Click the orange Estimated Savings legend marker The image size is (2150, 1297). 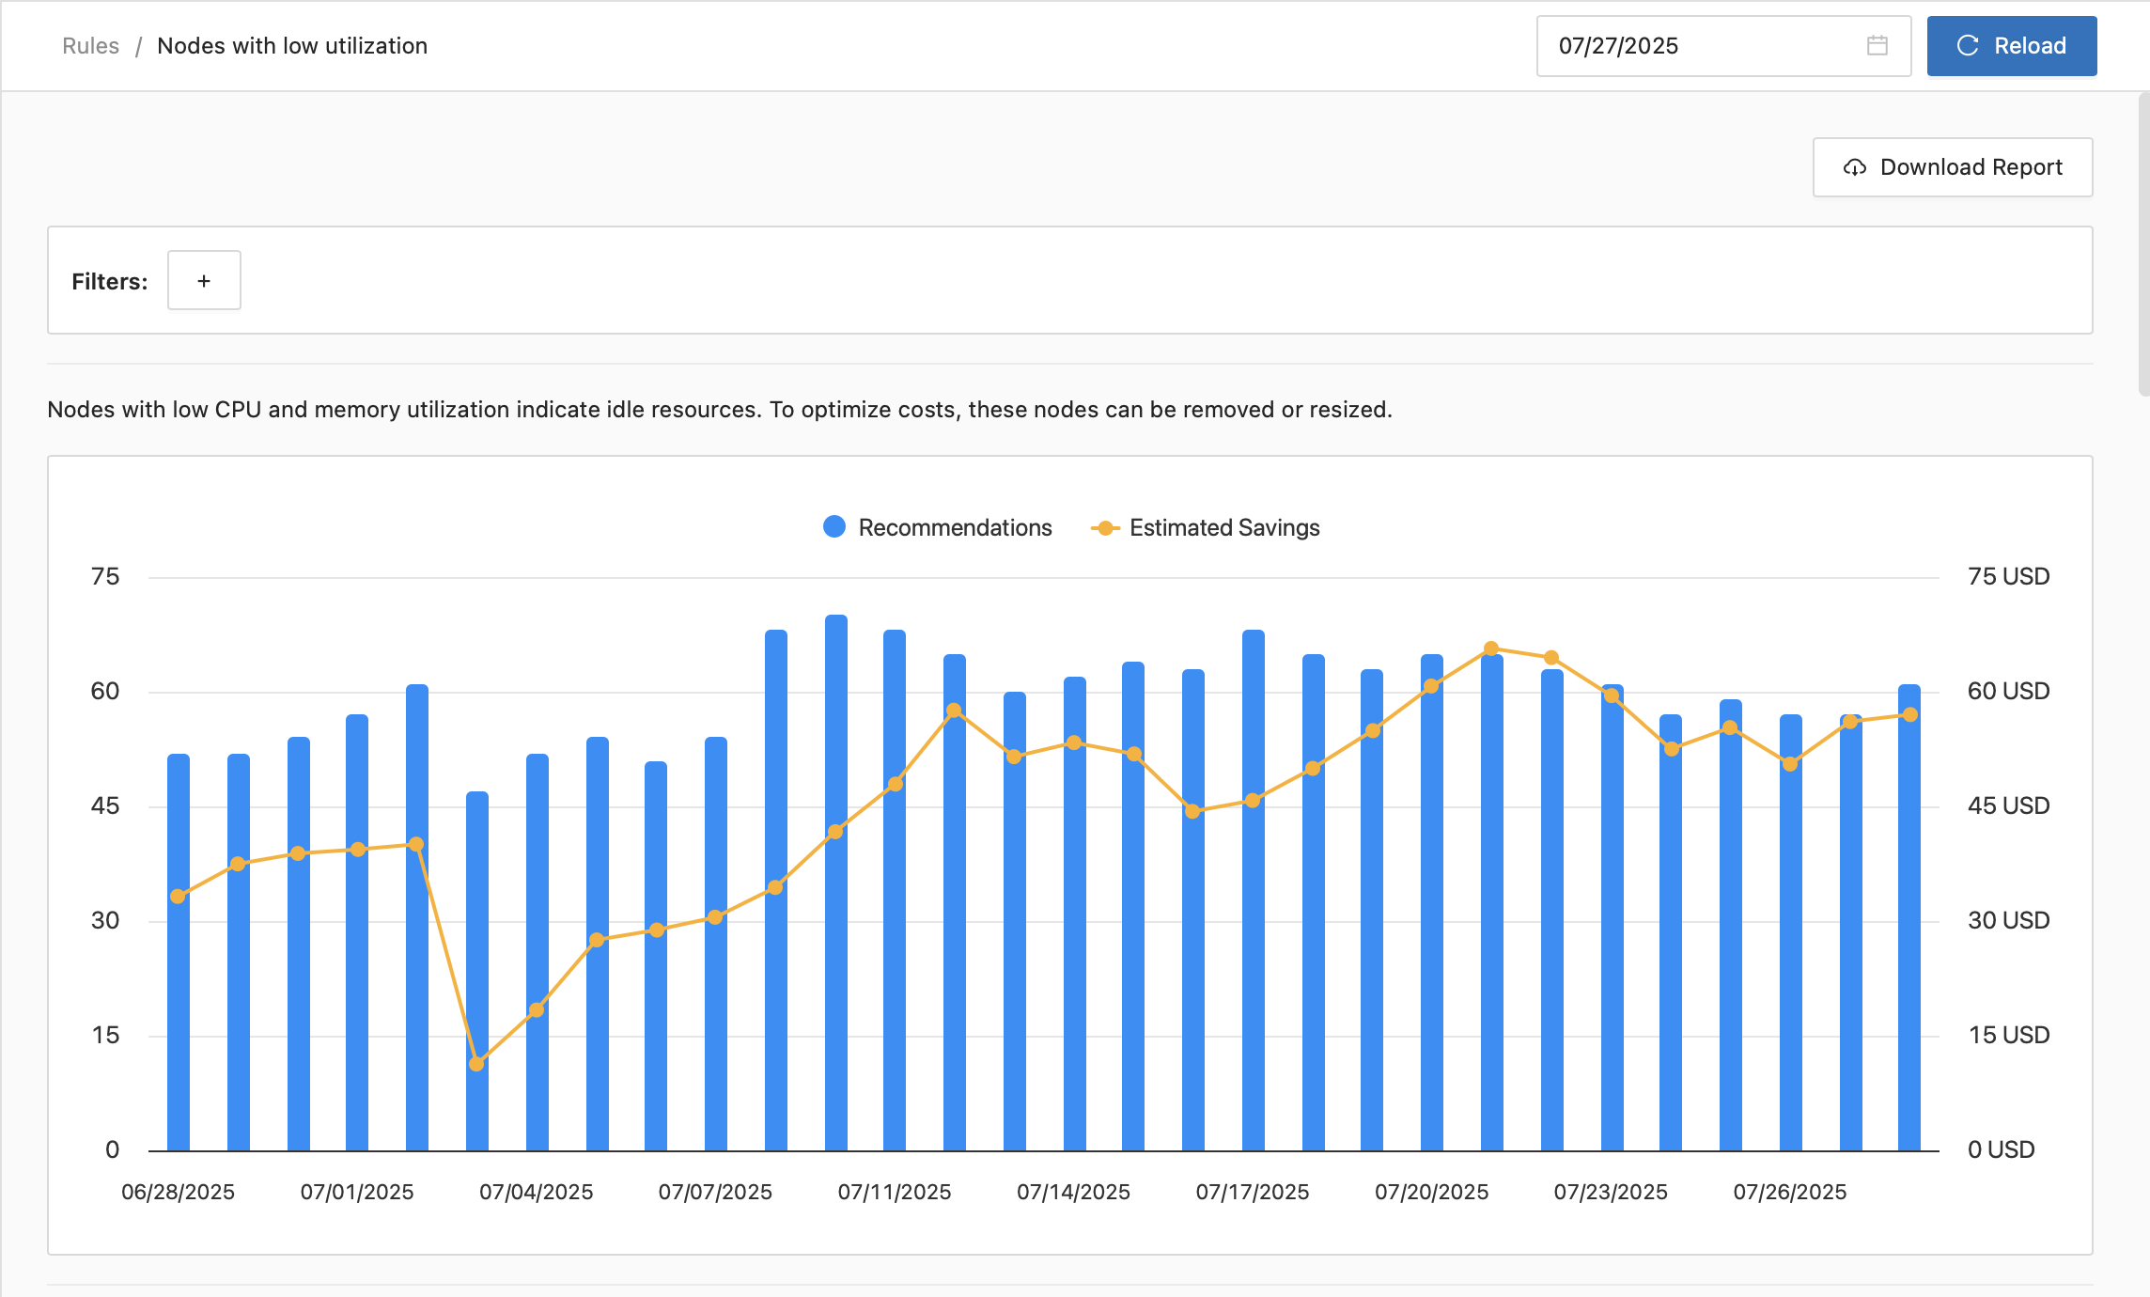click(1105, 527)
